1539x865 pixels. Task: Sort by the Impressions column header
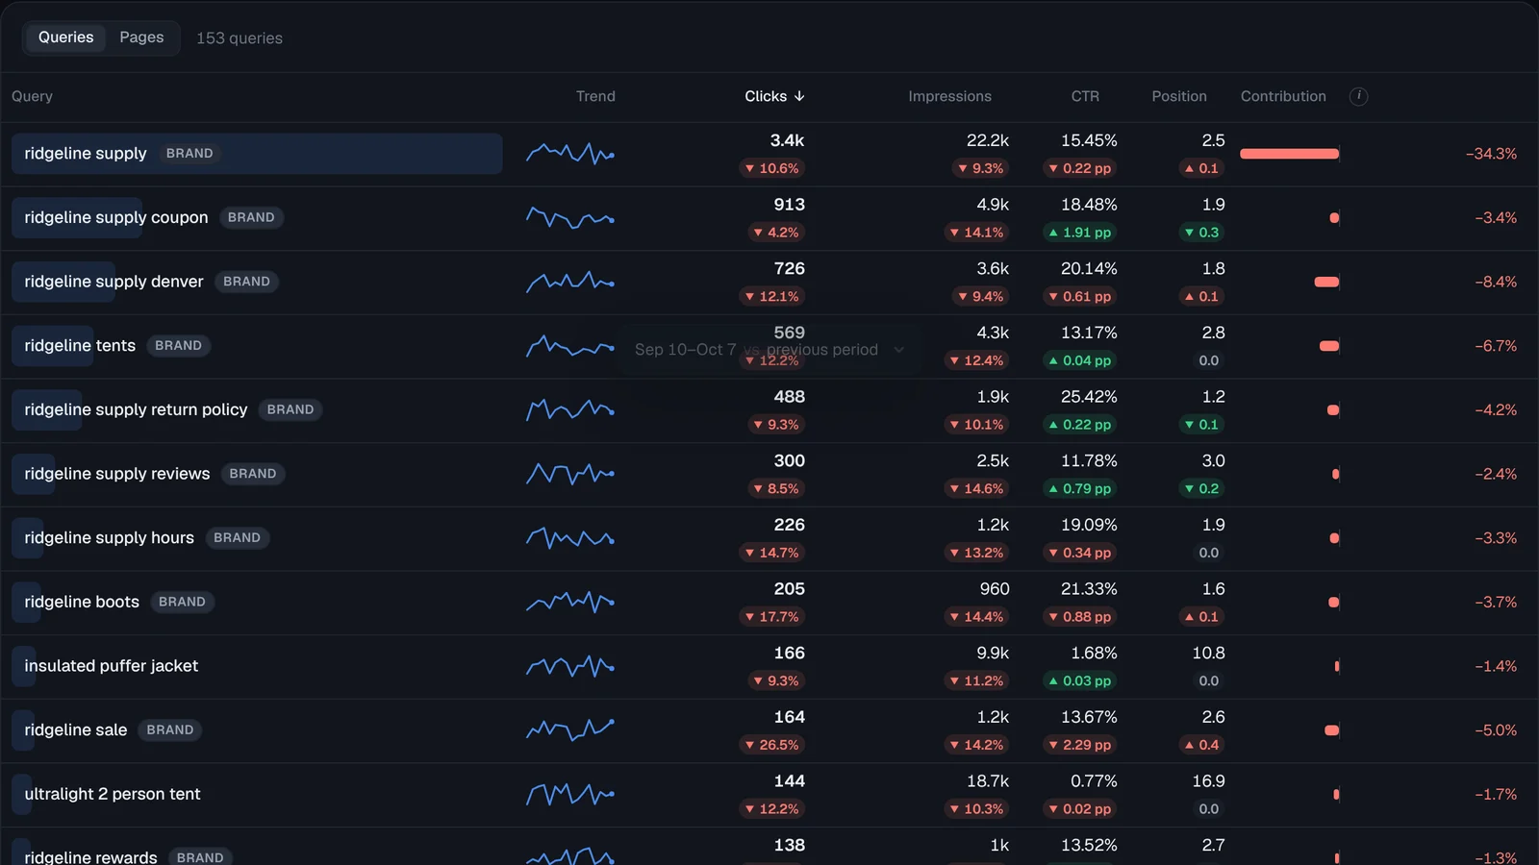949,96
